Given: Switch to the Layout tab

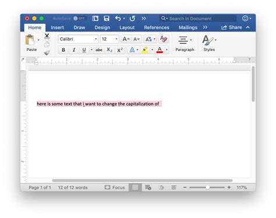Looking at the screenshot, I should [127, 27].
